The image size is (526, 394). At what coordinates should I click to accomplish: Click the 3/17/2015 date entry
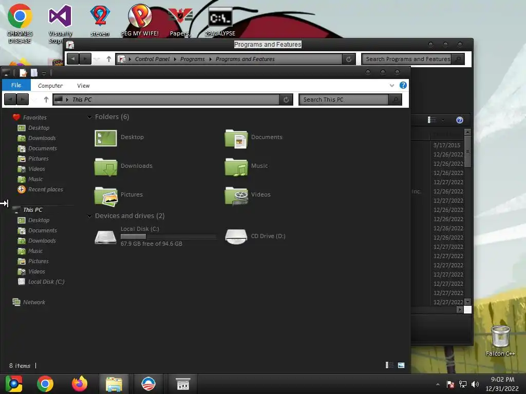(x=446, y=145)
